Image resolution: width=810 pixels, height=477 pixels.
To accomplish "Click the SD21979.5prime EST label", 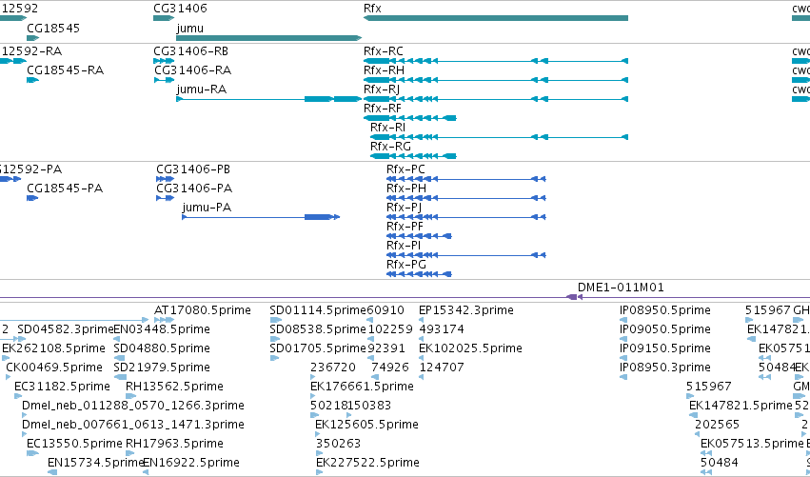I will [162, 368].
